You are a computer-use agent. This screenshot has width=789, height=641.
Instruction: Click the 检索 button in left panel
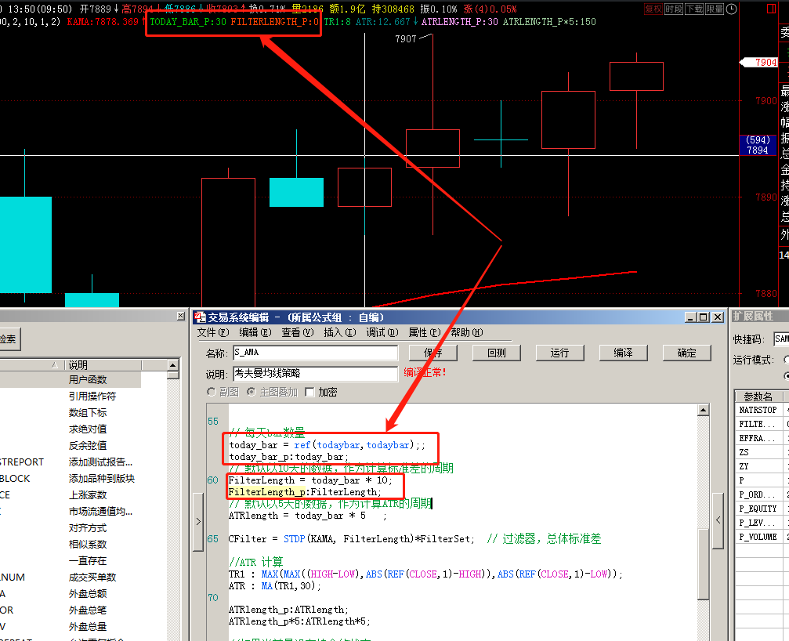pyautogui.click(x=9, y=339)
